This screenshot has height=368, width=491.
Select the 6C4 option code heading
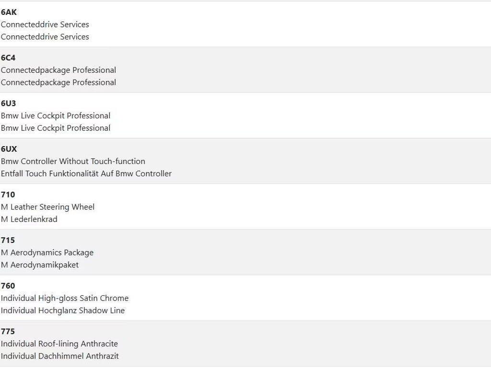click(8, 57)
